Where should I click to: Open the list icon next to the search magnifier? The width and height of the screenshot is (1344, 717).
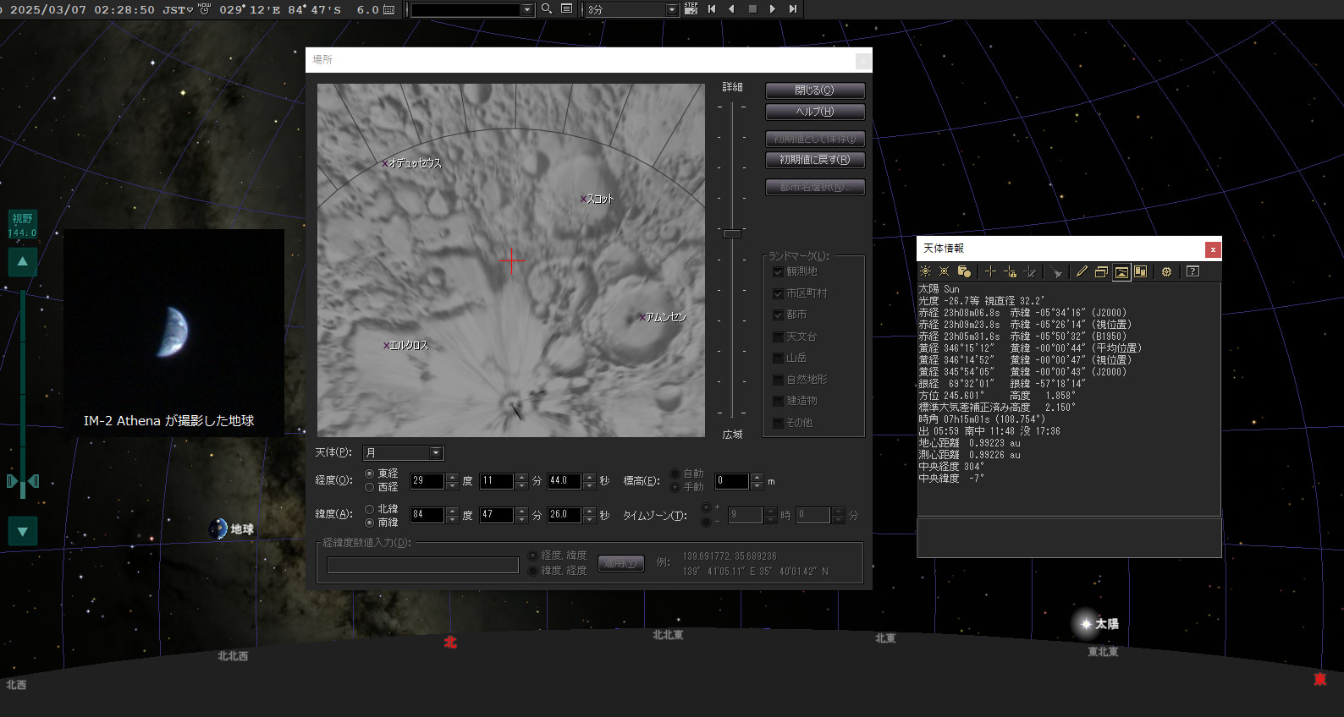pyautogui.click(x=566, y=8)
